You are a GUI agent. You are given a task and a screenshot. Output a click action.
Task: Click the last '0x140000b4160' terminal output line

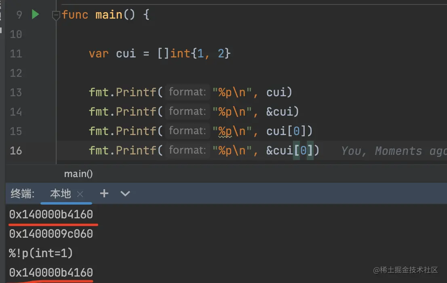(51, 273)
